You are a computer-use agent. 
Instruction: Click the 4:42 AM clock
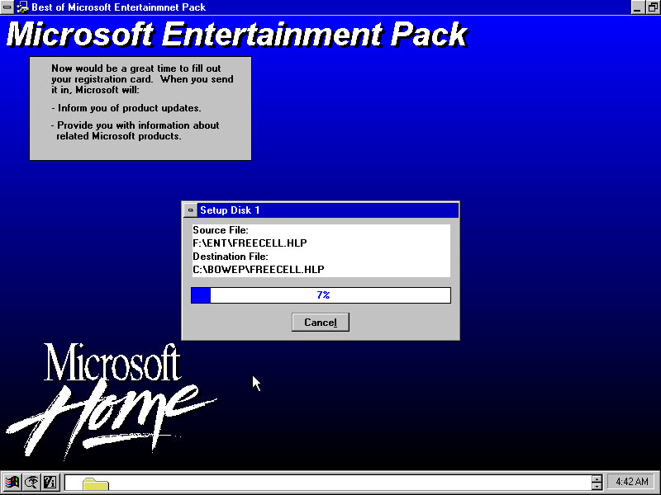631,482
